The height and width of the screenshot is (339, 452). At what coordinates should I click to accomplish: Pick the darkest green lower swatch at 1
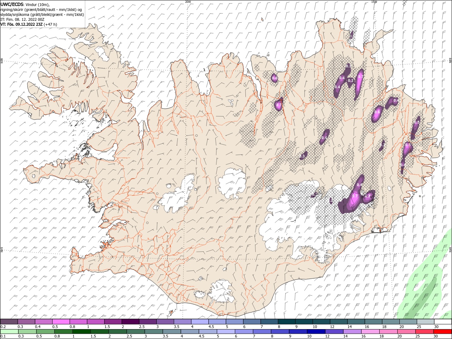(81, 332)
